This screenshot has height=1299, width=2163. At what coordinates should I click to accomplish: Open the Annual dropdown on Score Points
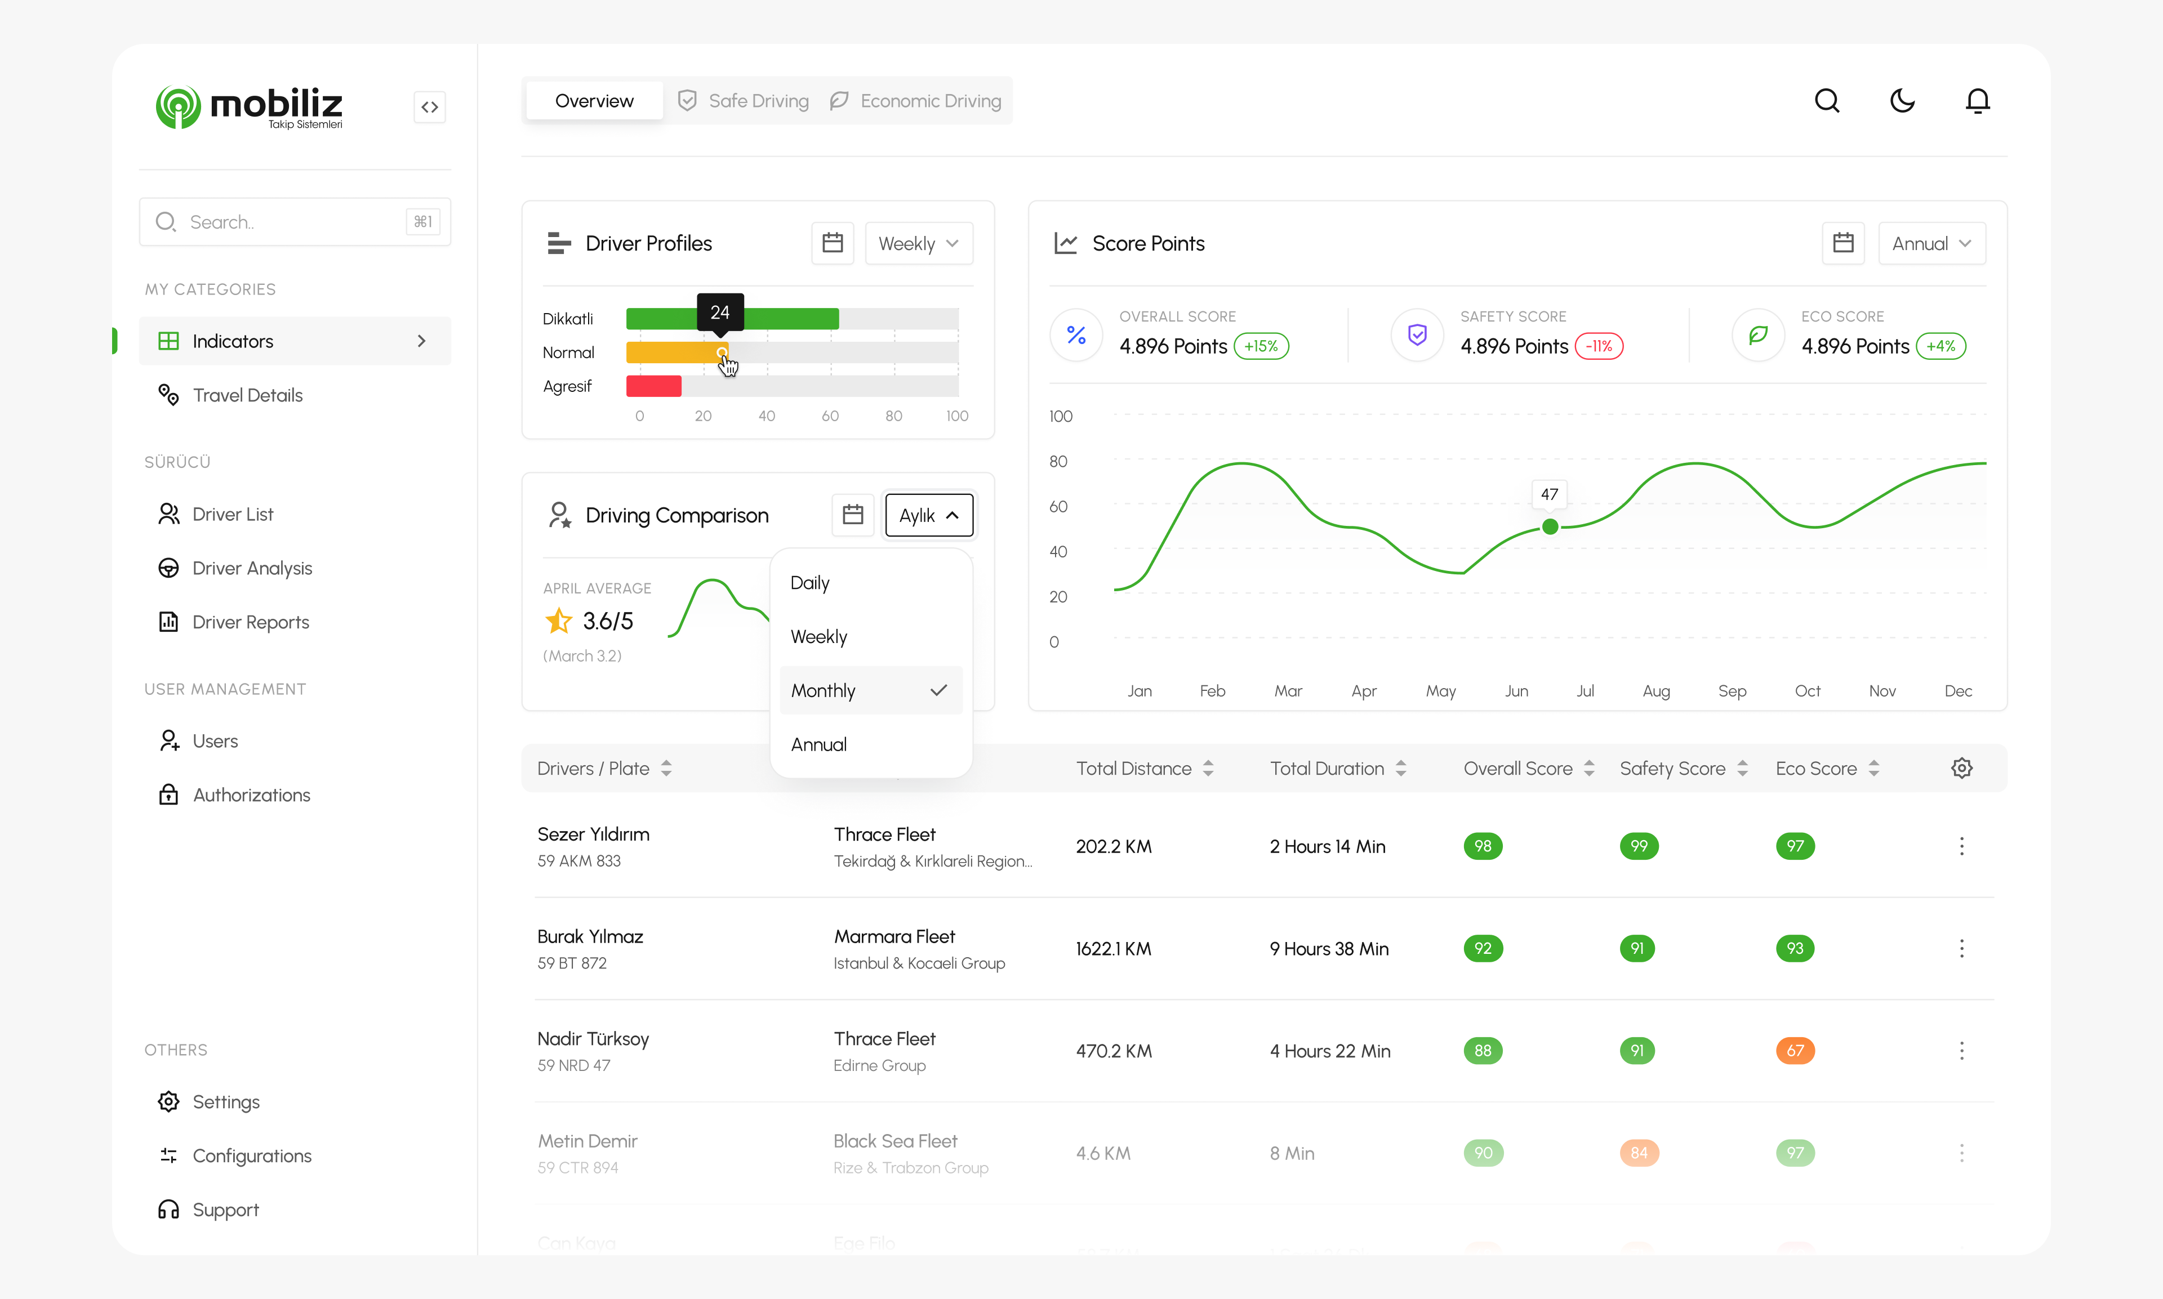click(1931, 243)
